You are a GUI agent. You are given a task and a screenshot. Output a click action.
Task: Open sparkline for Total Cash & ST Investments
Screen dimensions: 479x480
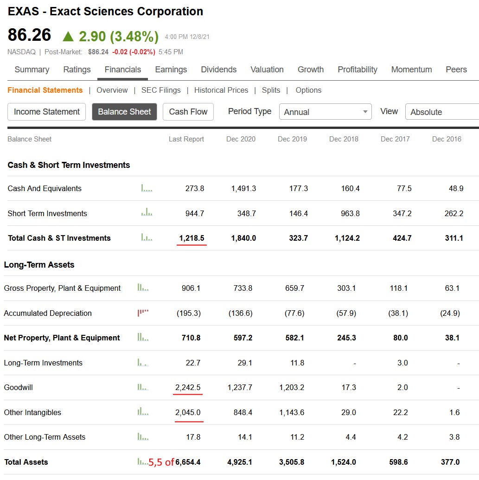click(147, 237)
